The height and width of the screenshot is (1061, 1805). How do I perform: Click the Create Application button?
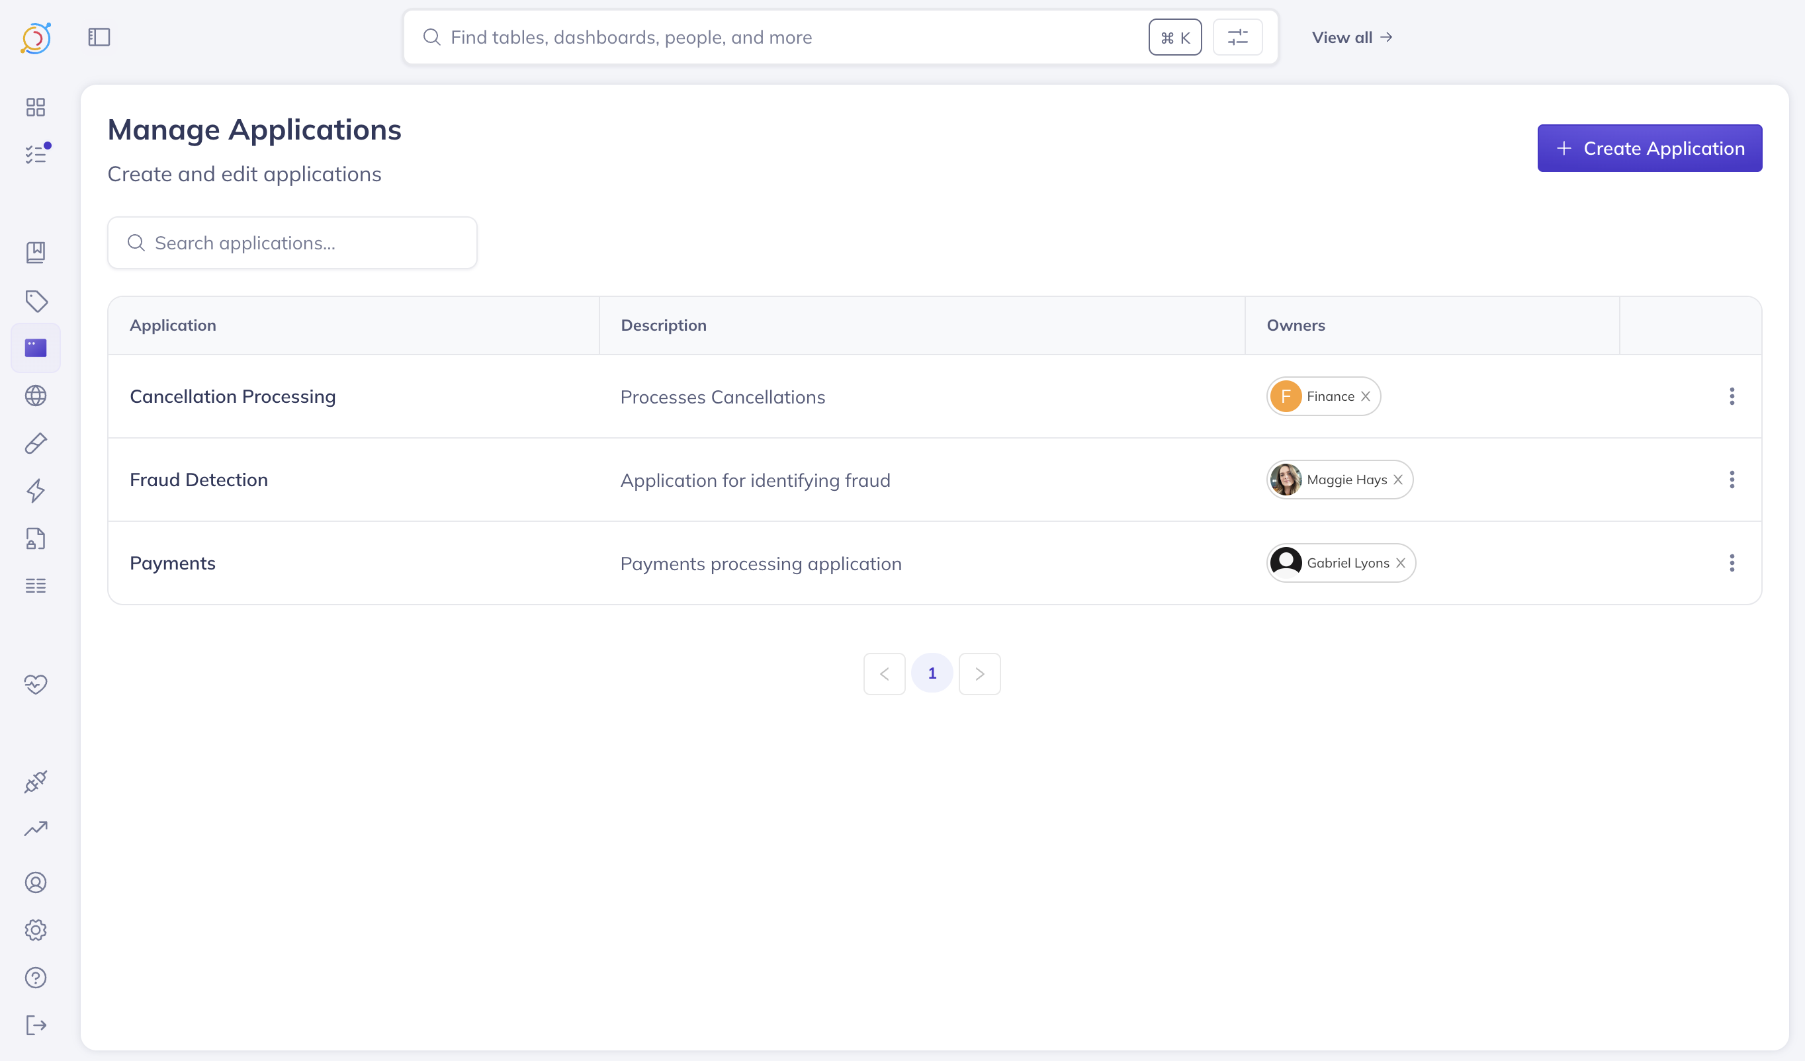pos(1649,148)
